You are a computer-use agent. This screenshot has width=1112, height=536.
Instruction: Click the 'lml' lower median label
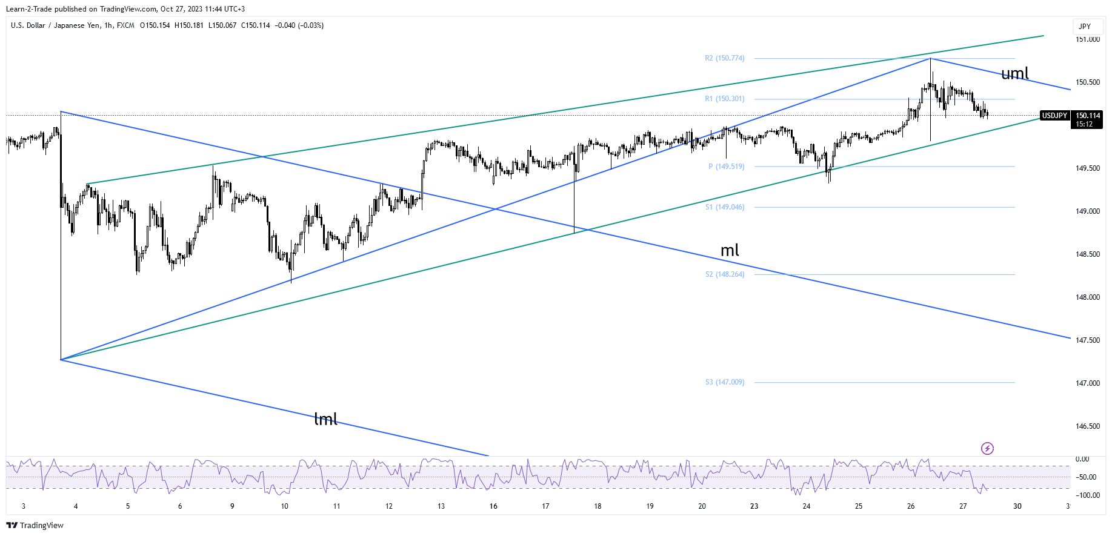pos(325,419)
